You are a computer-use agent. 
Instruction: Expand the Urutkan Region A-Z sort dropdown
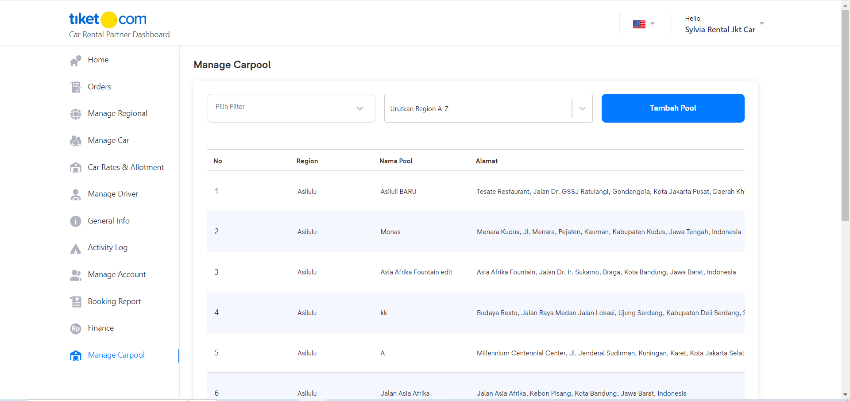tap(582, 108)
